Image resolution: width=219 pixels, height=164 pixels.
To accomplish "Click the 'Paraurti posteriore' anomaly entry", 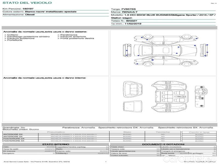I will (x=21, y=38).
